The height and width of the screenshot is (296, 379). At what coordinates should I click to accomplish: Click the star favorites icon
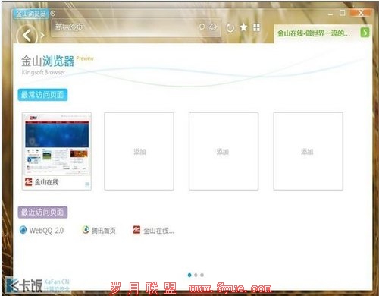[x=243, y=27]
